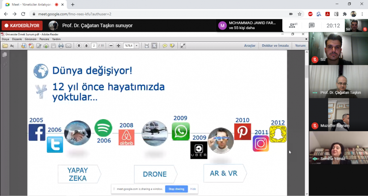Click the Hide link on sharing bar

tap(193, 189)
